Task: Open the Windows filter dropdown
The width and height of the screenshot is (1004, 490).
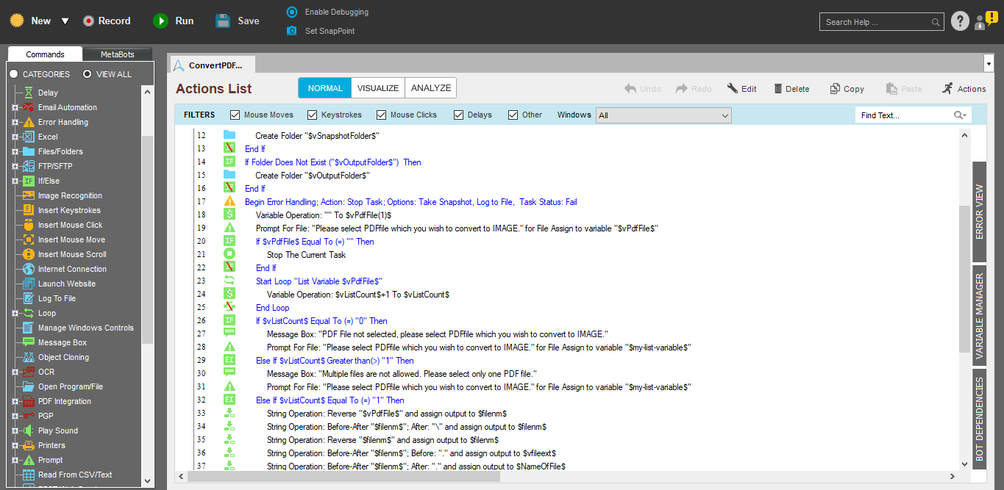Action: [725, 115]
